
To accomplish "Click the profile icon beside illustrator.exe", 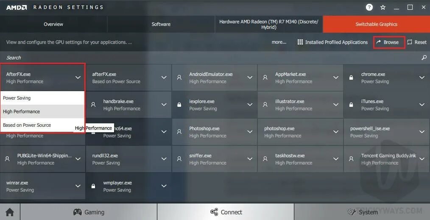I will click(265, 105).
